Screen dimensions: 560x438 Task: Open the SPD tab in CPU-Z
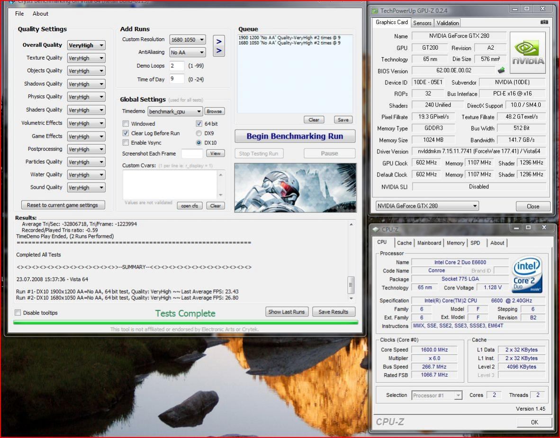pos(475,243)
